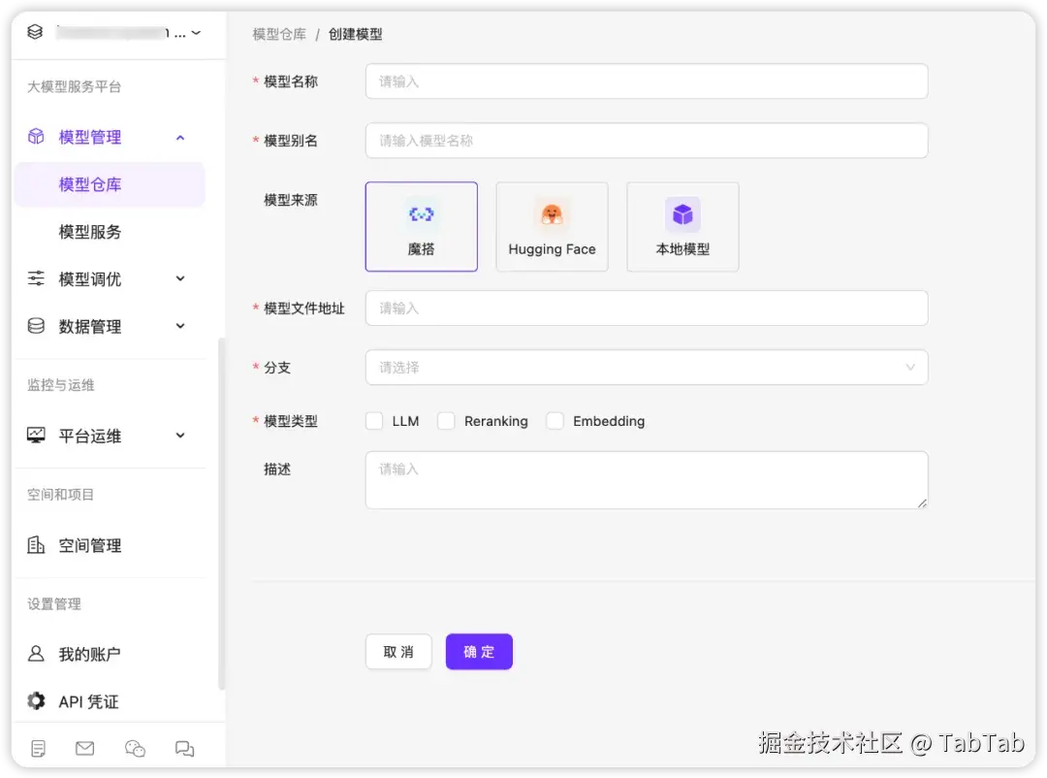Open 模型调优 via its sliders icon
This screenshot has width=1047, height=778.
[35, 278]
